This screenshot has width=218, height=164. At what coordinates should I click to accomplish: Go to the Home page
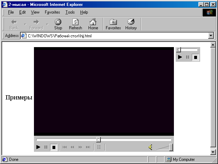click(x=93, y=24)
